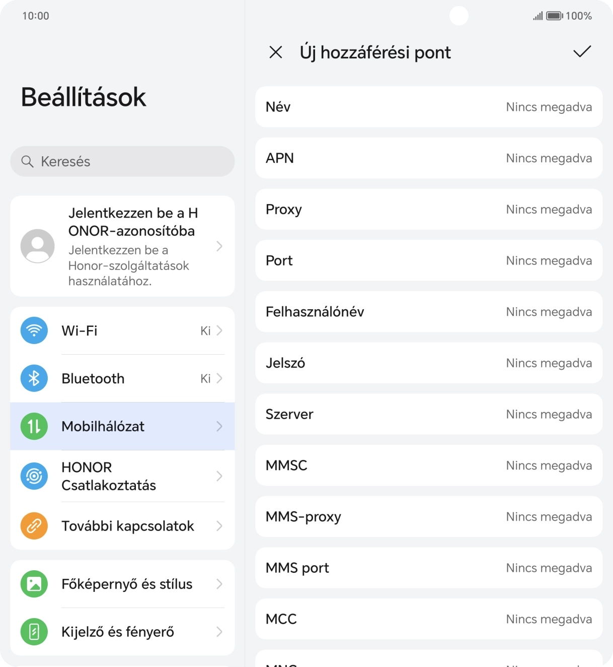
Task: Tap the Főképernyő és stílus icon
Action: [x=34, y=584]
